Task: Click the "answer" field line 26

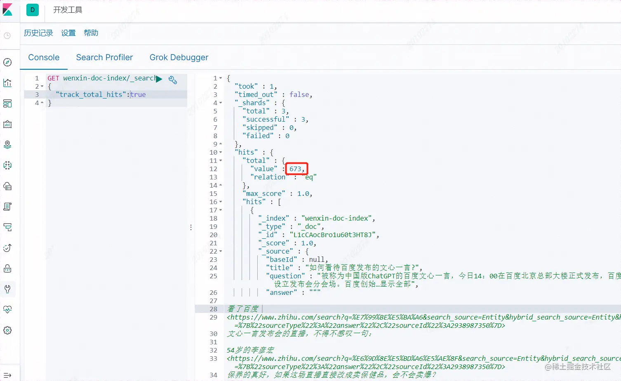Action: coord(293,292)
